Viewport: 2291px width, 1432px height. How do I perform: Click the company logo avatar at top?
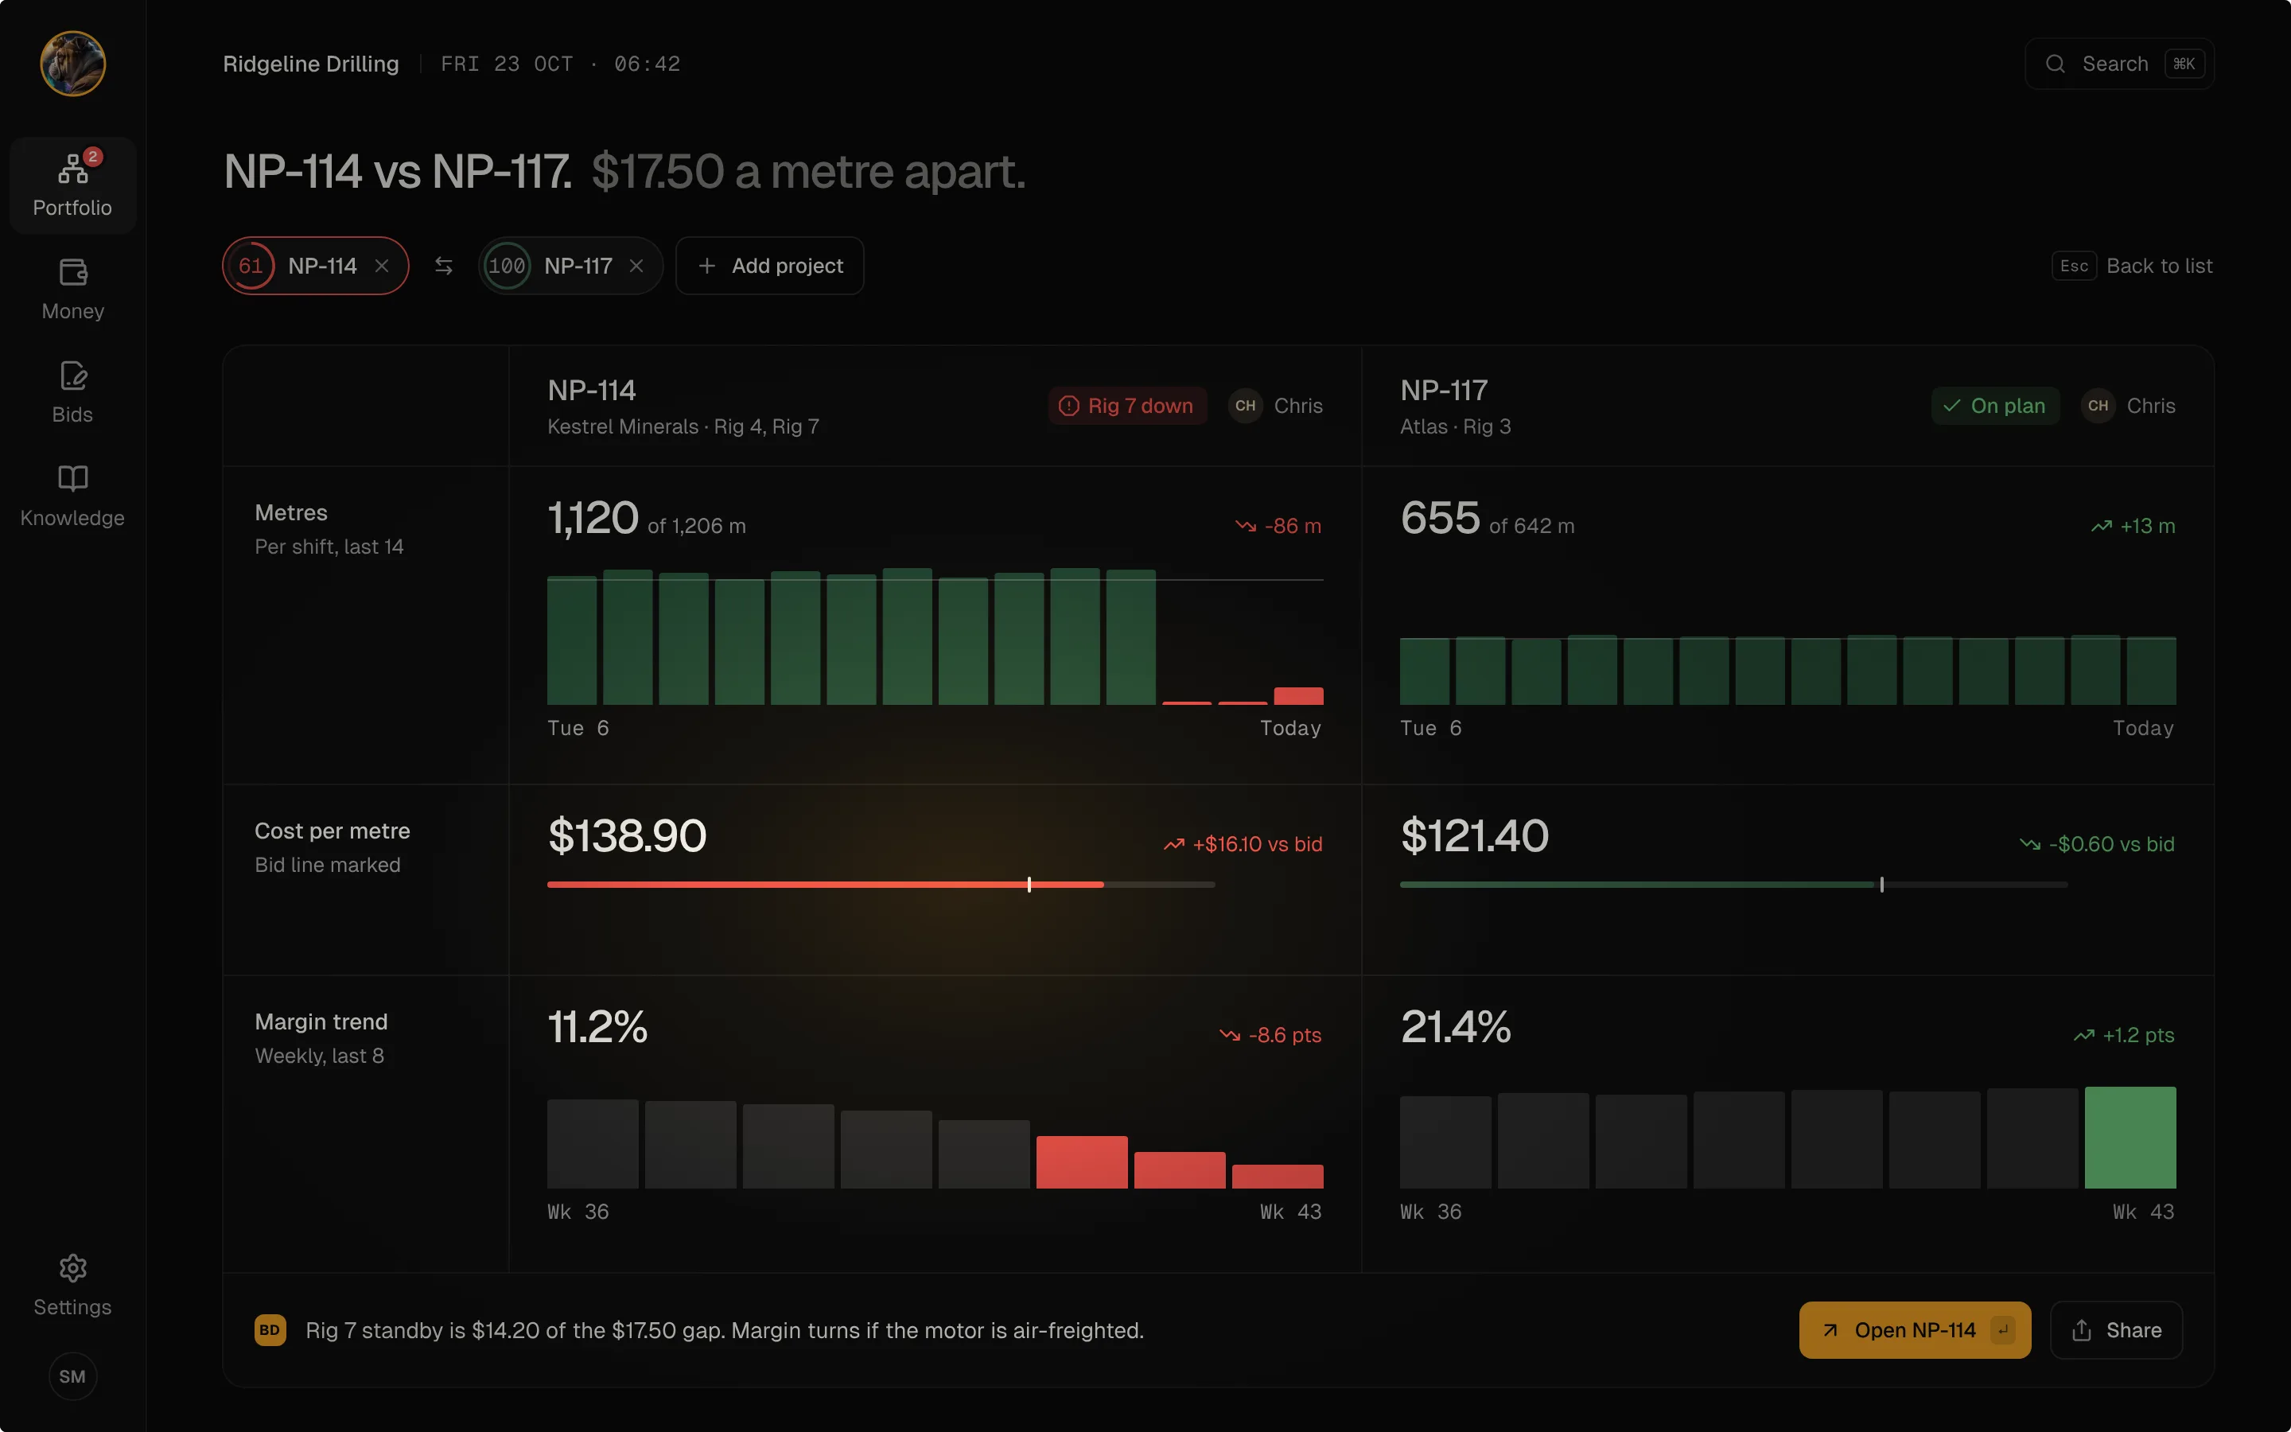tap(73, 64)
